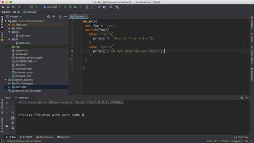Image resolution: width=254 pixels, height=143 pixels.
Task: Toggle the Favorites side tool window tab
Action: coord(2,125)
